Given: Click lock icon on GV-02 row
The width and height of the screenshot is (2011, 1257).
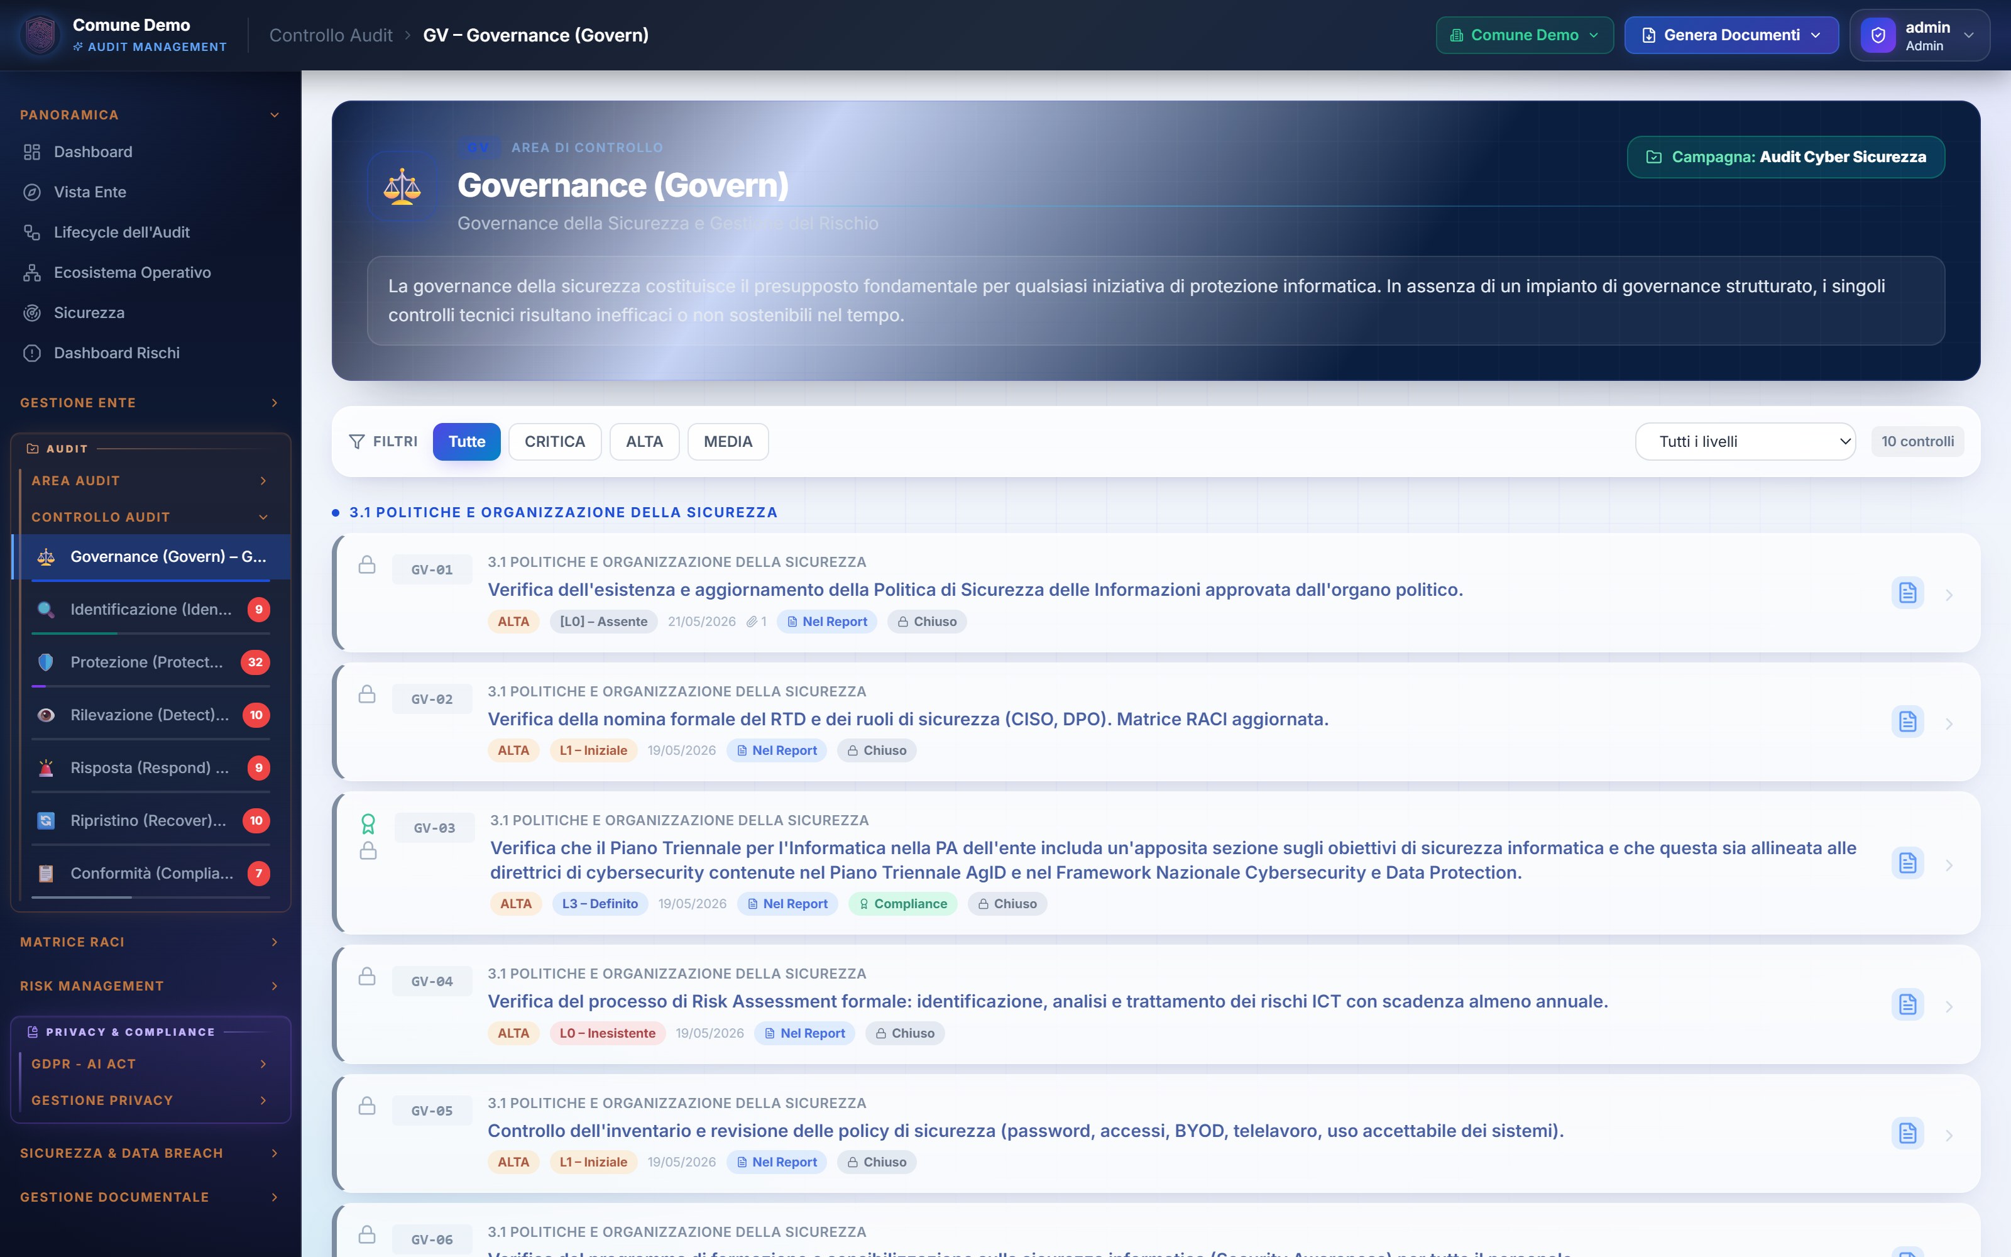Looking at the screenshot, I should 366,694.
